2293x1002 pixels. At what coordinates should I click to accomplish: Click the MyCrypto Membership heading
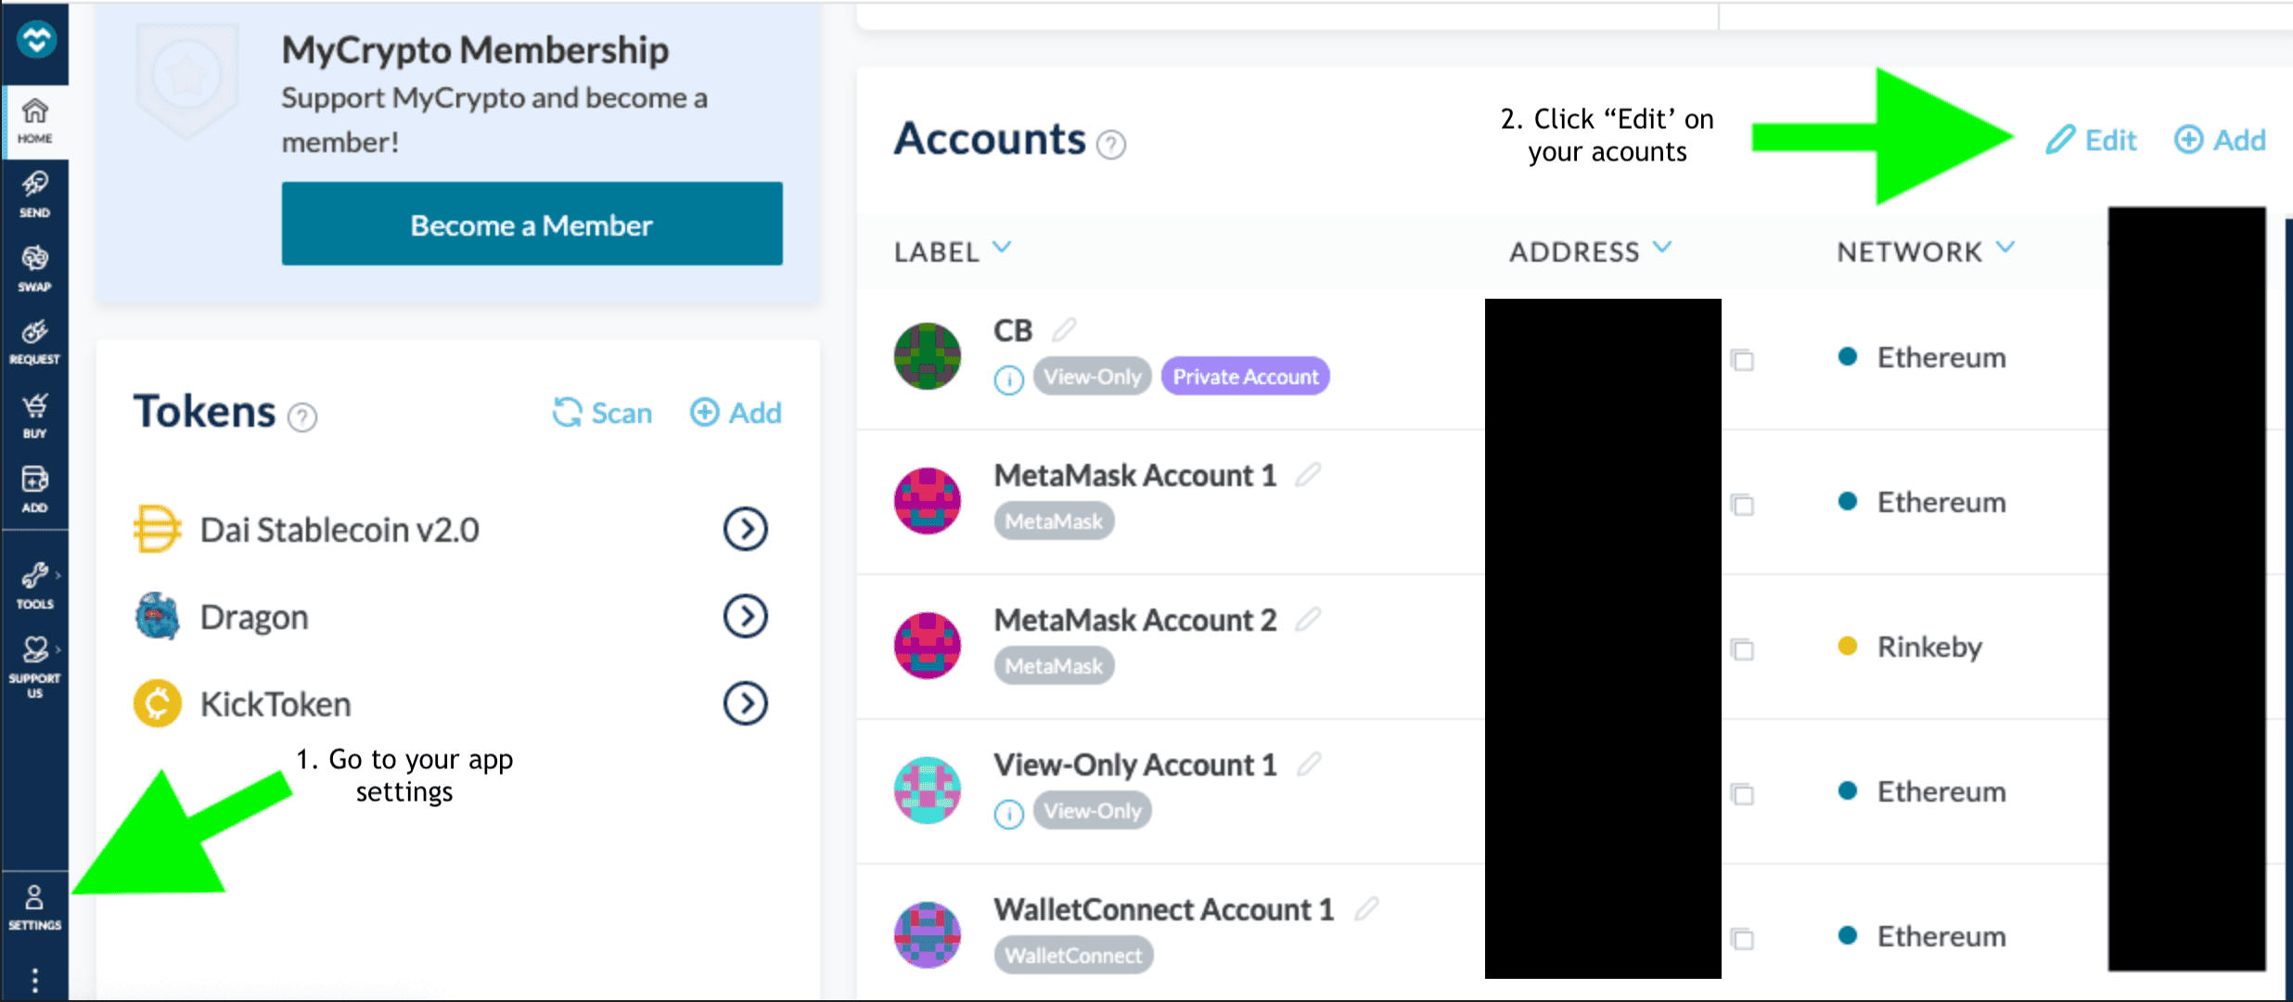click(475, 50)
